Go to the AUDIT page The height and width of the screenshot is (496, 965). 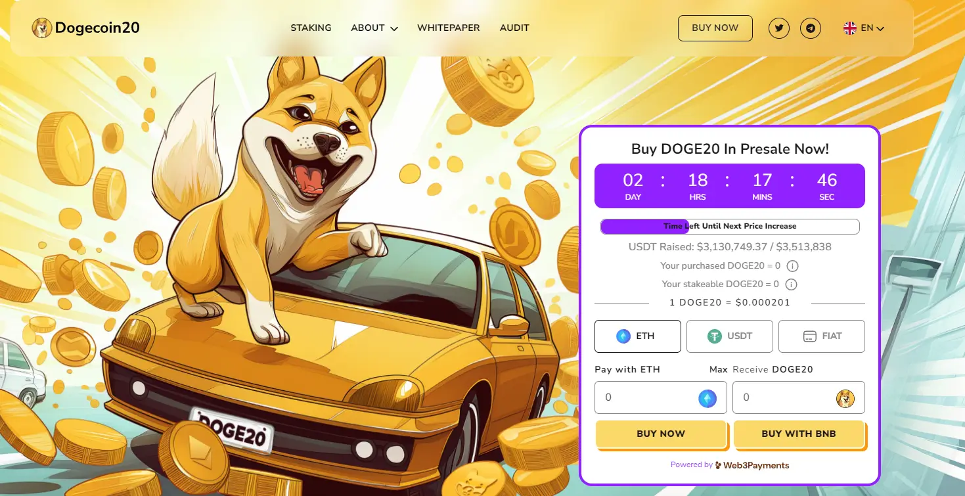(514, 28)
